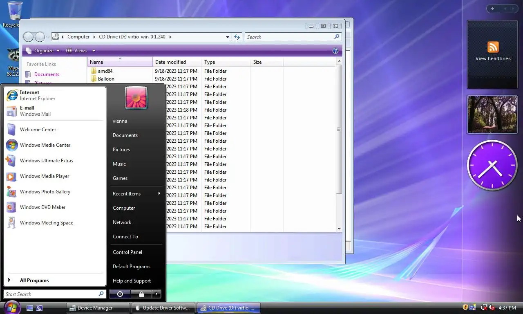Launch Windows Mail from E-mail entry
Viewport: 523px width, 314px height.
[54, 111]
